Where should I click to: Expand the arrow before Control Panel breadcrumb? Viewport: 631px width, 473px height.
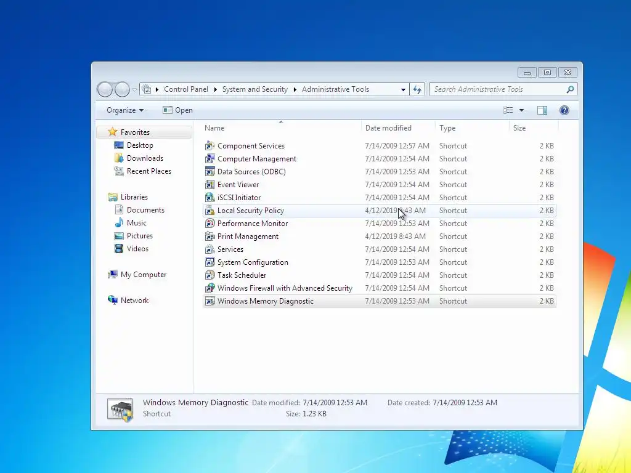click(157, 89)
